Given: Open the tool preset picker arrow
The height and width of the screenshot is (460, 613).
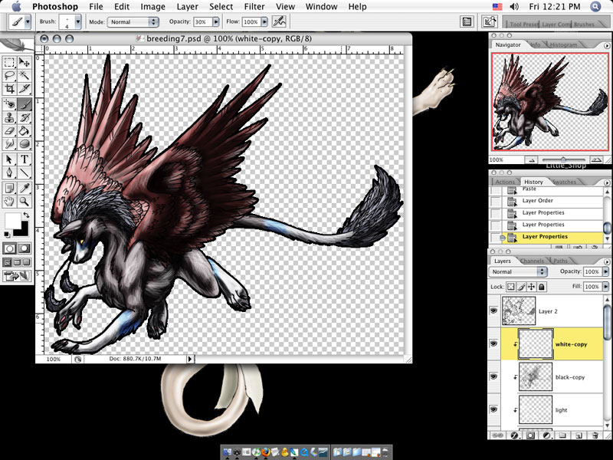Looking at the screenshot, I should coord(28,22).
